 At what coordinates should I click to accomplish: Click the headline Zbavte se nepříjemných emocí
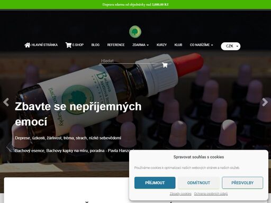pos(78,114)
